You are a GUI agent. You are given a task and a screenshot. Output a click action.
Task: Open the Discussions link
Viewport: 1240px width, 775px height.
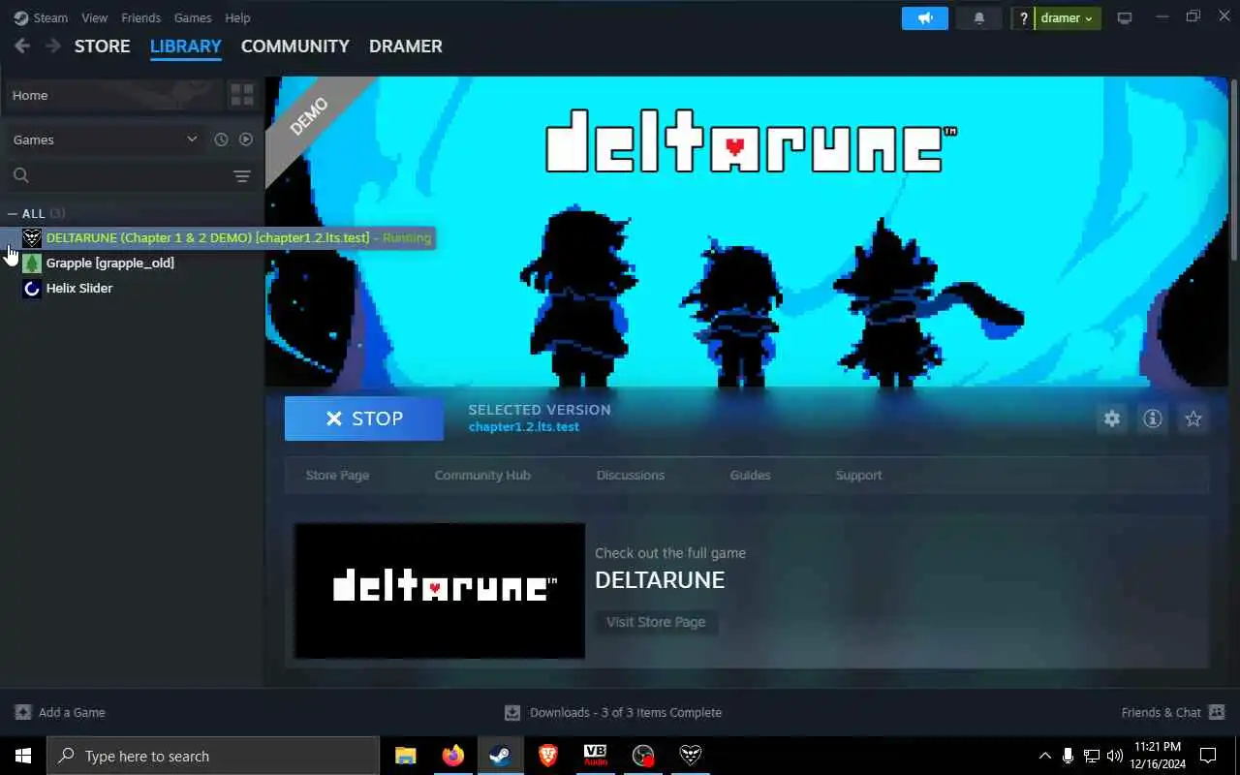pyautogui.click(x=631, y=475)
